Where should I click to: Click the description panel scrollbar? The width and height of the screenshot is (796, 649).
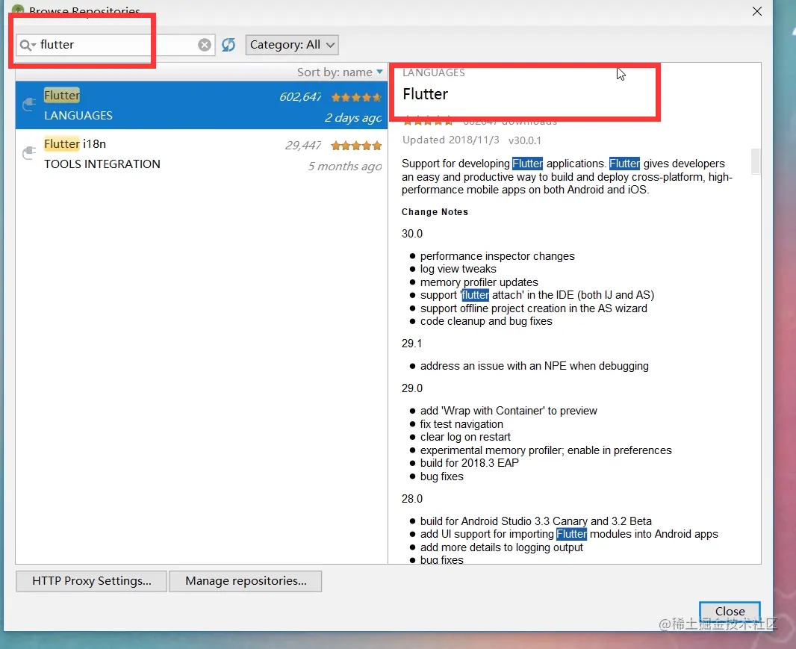pos(756,161)
